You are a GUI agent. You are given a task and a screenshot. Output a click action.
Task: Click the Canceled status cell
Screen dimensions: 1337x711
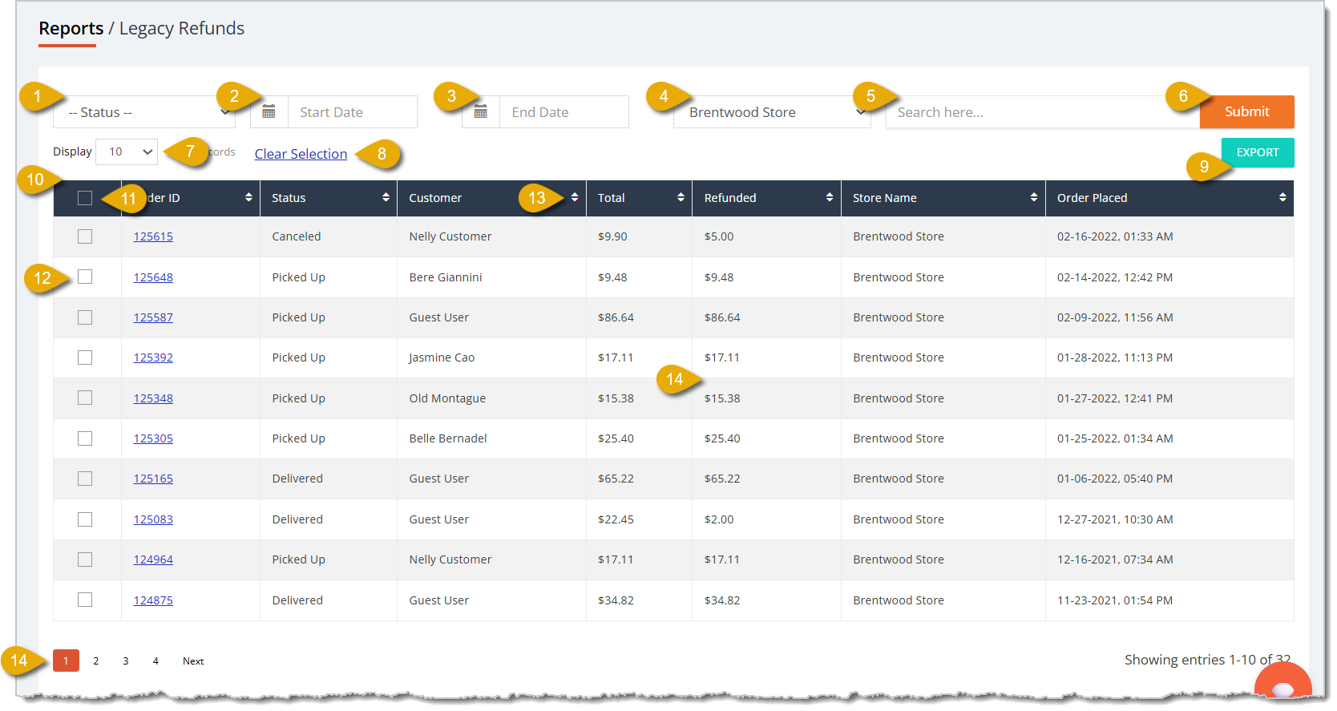[297, 236]
